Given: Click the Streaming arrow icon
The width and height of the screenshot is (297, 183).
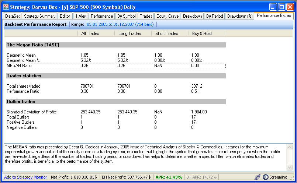Looking at the screenshot, I should click(266, 177).
